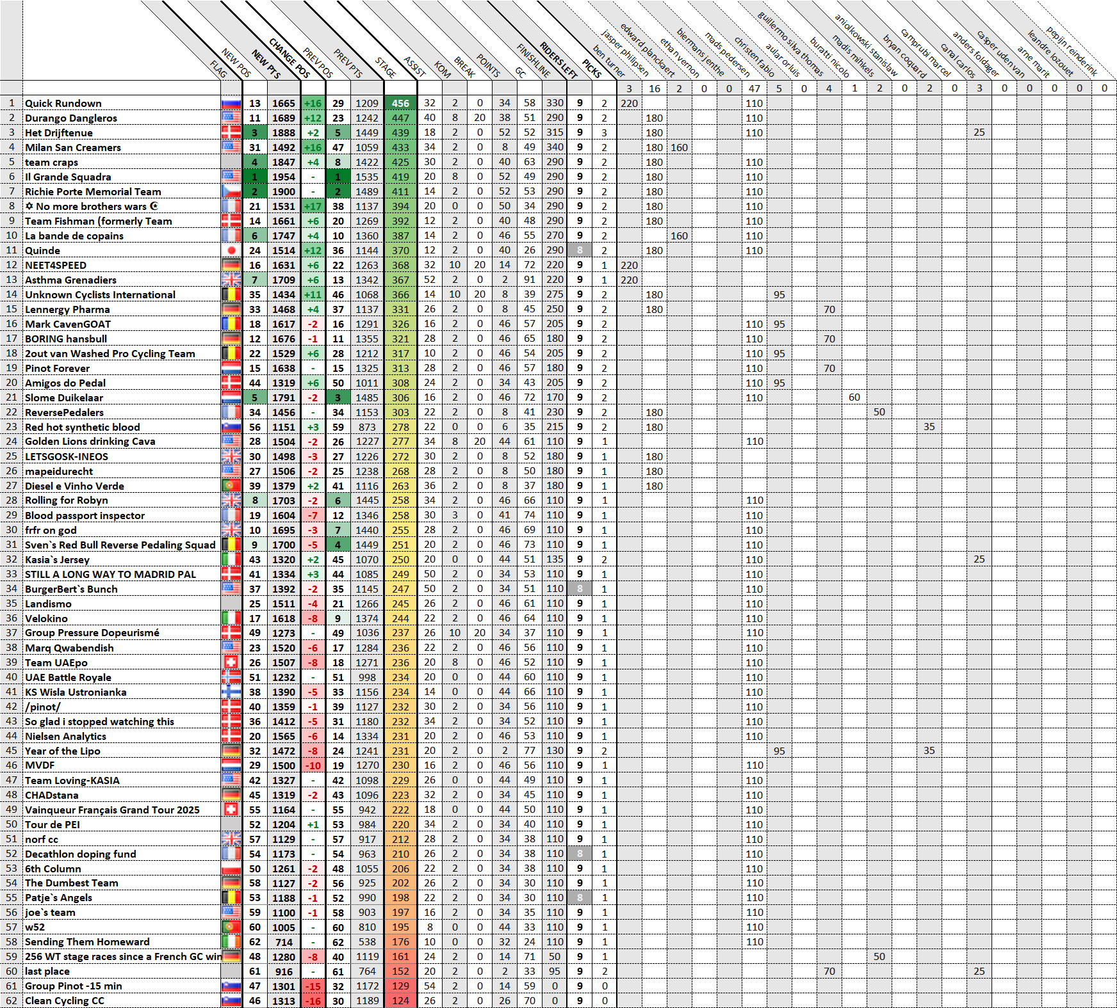Click the Dutch flag beside Pinot Forever
This screenshot has height=1008, width=1117.
pos(231,368)
